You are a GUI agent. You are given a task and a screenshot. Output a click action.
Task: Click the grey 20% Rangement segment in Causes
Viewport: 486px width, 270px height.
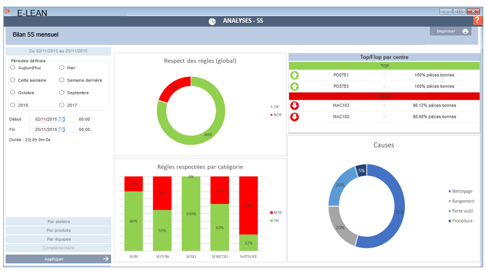pyautogui.click(x=340, y=227)
